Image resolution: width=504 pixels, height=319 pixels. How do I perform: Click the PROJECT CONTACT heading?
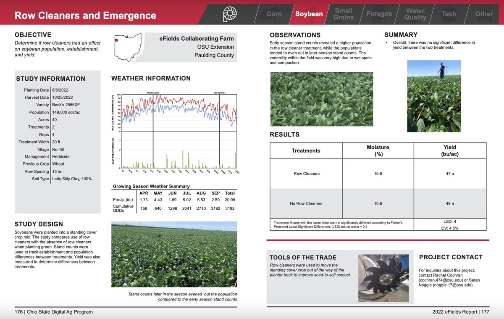pyautogui.click(x=451, y=257)
